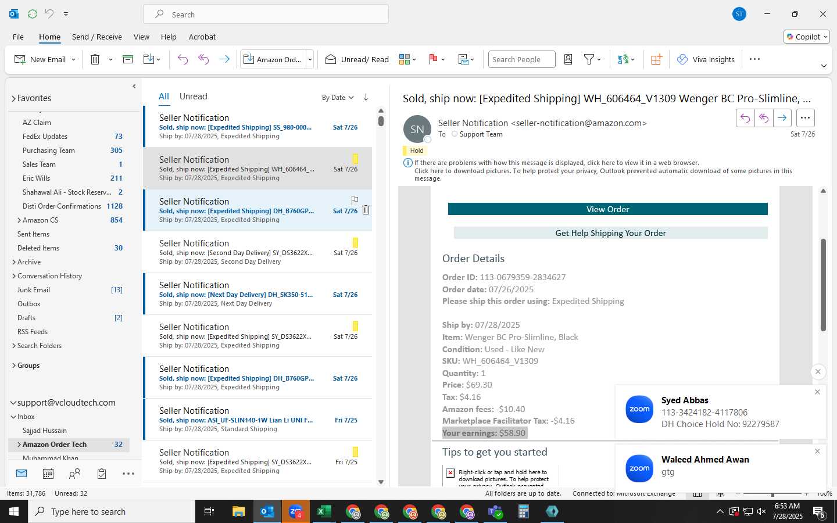Flag the hovered DH_B760GP message
This screenshot has height=523, width=837.
355,200
